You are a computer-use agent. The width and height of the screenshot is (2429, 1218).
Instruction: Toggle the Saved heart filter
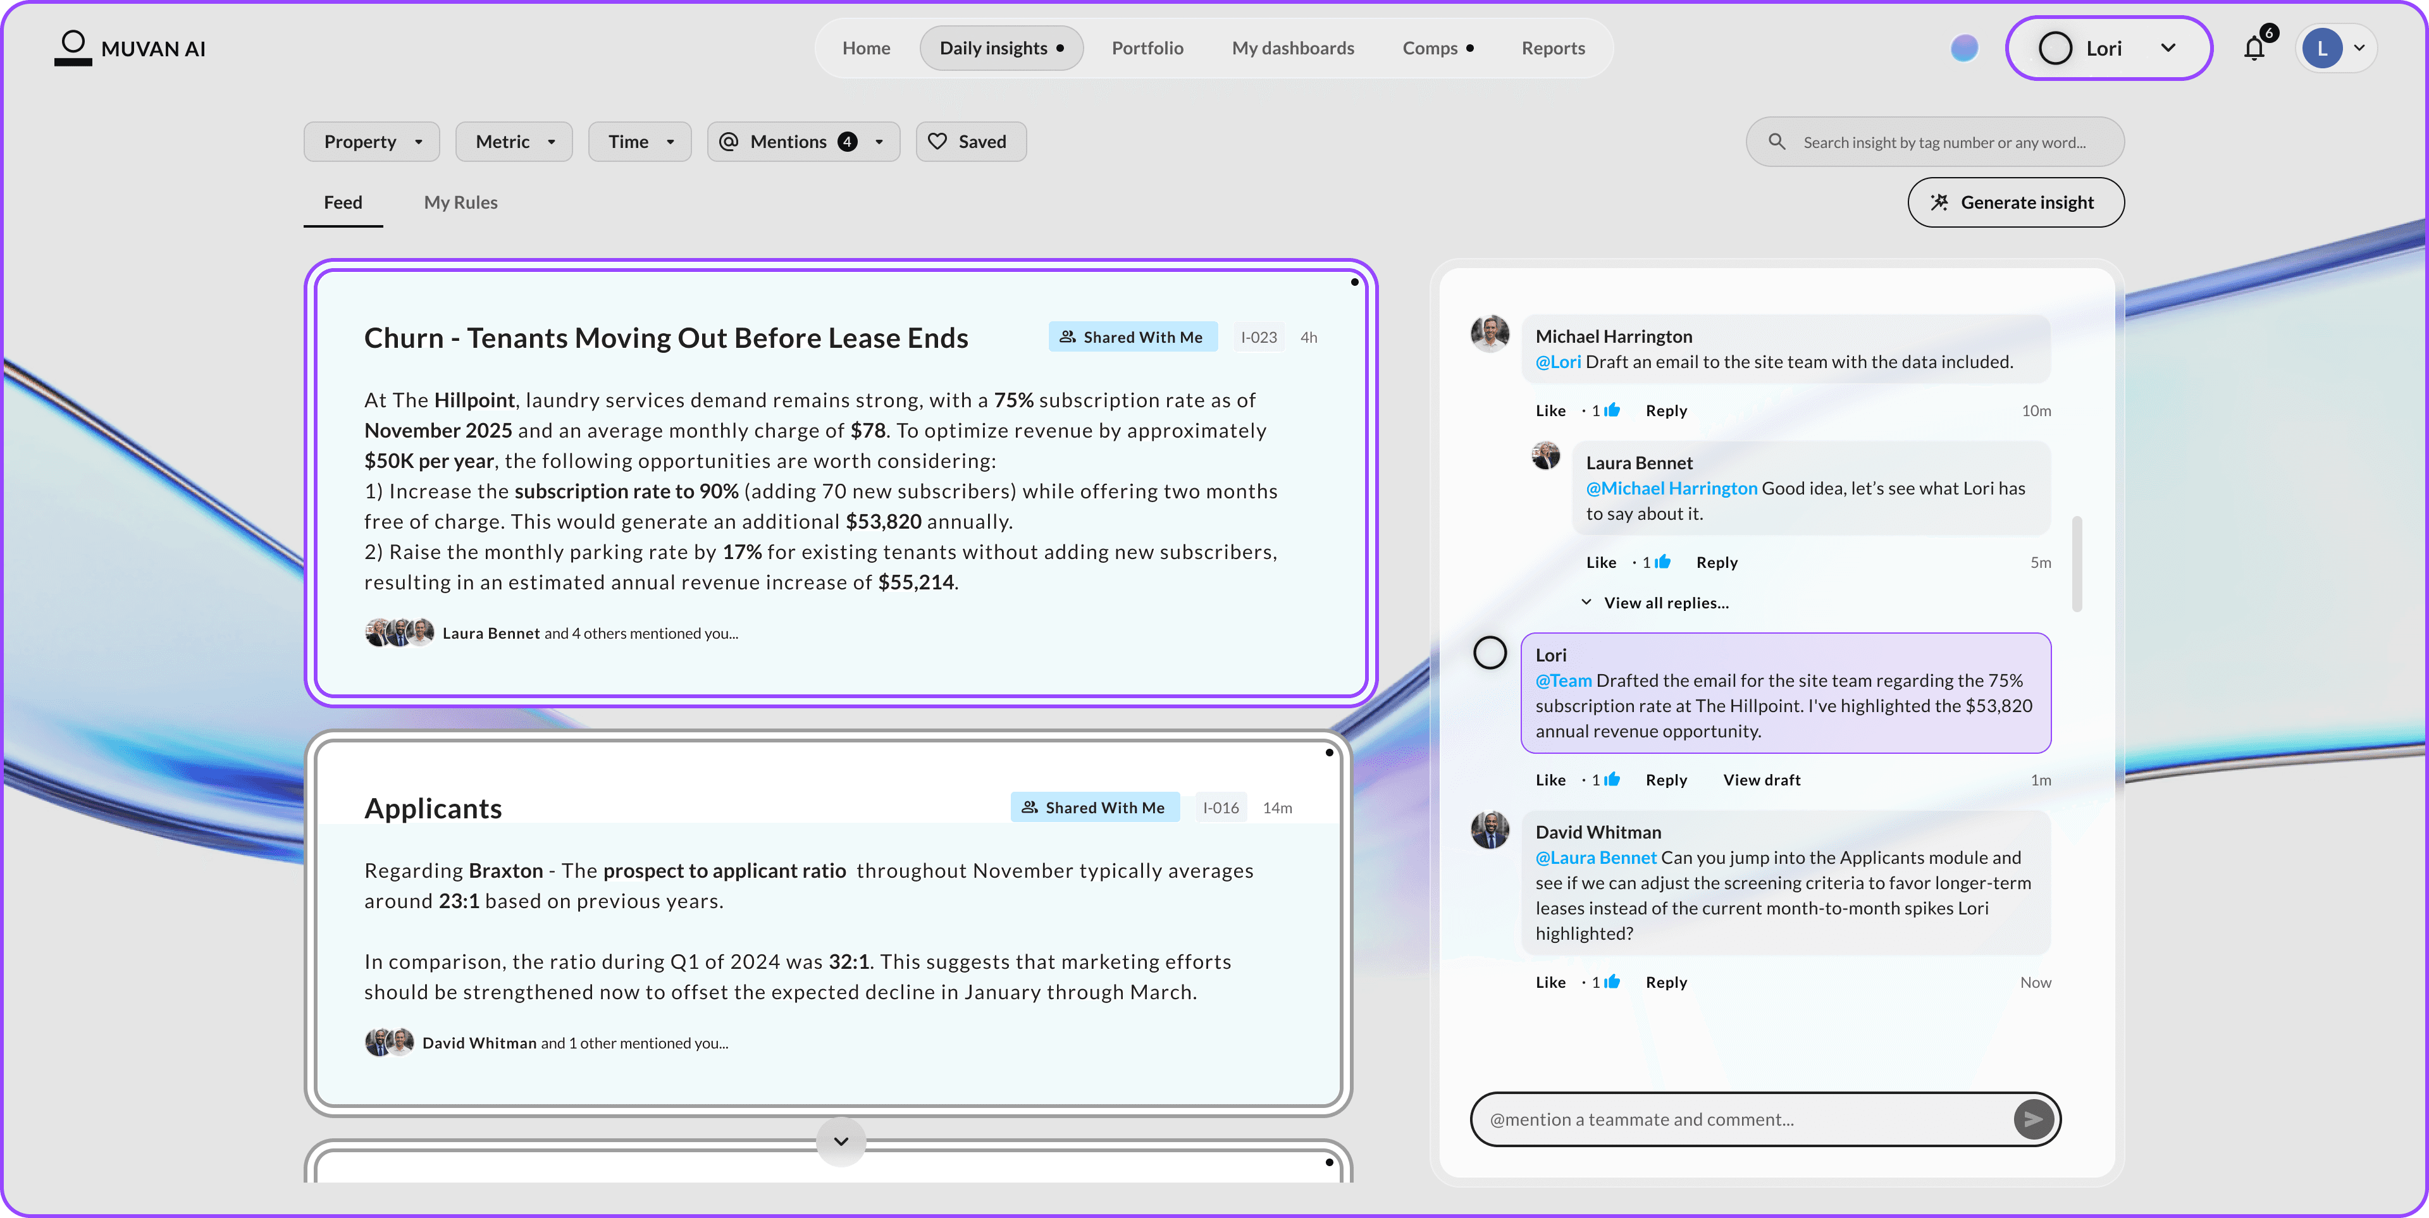970,142
